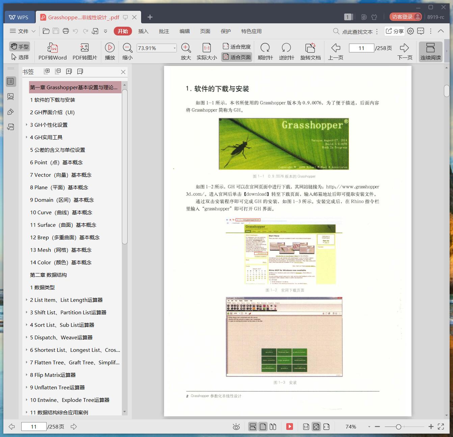Click the zoom slider handle in status bar
The image size is (453, 437).
(398, 427)
